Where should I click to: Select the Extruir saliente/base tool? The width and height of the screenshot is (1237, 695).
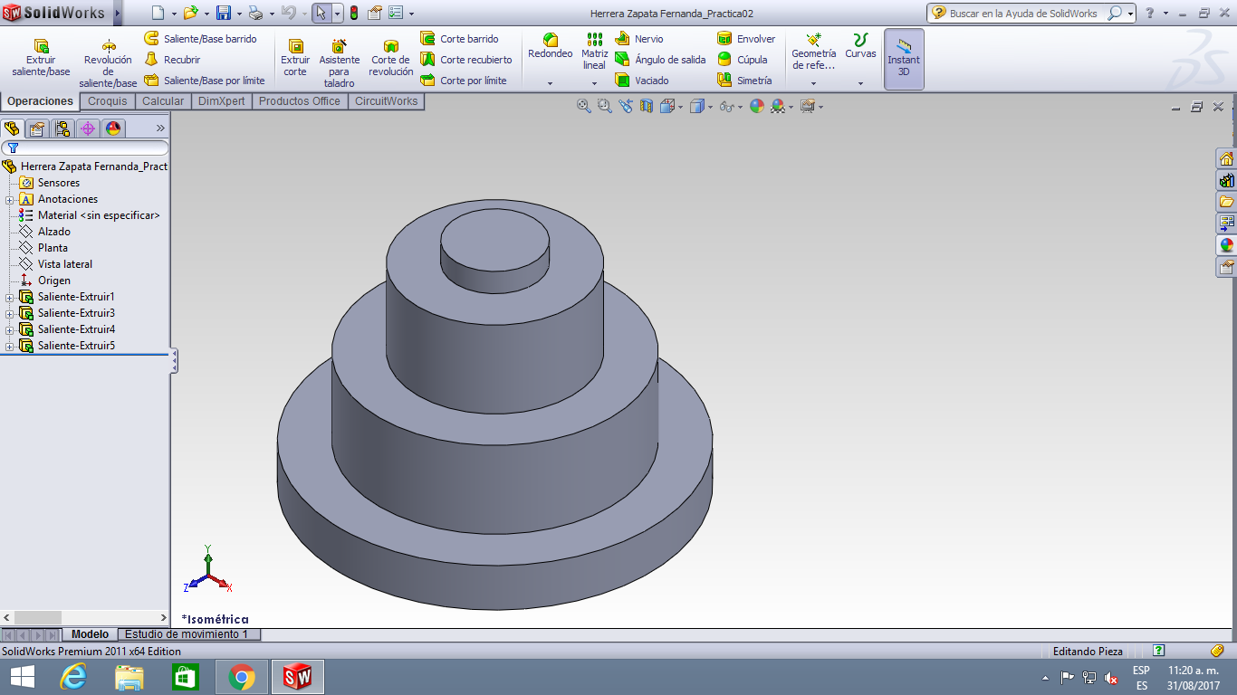[x=39, y=57]
